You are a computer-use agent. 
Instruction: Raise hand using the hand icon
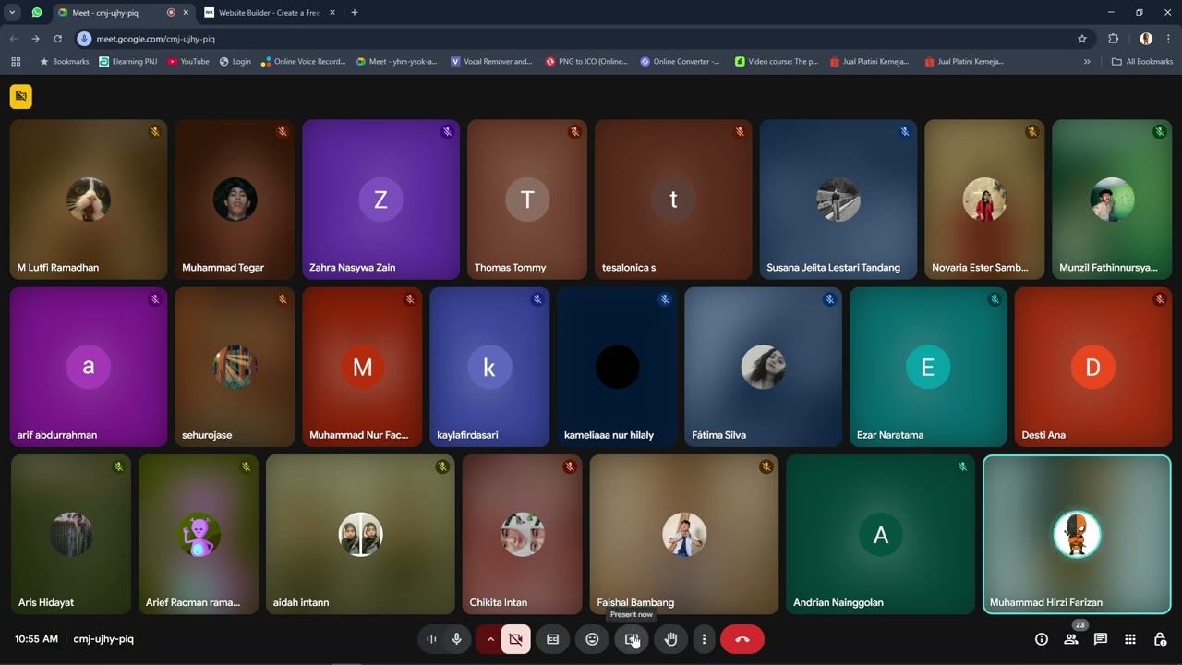pos(671,639)
